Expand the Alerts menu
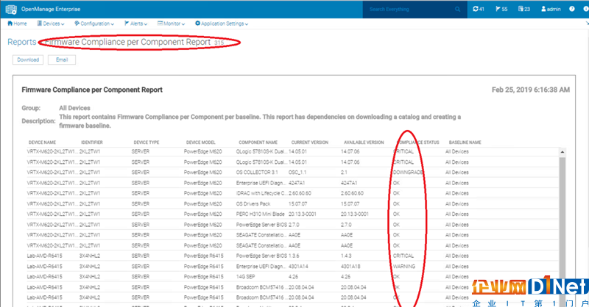Viewport: 589px width, 307px height. click(x=135, y=24)
